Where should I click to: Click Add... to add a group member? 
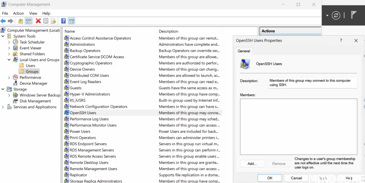252,163
